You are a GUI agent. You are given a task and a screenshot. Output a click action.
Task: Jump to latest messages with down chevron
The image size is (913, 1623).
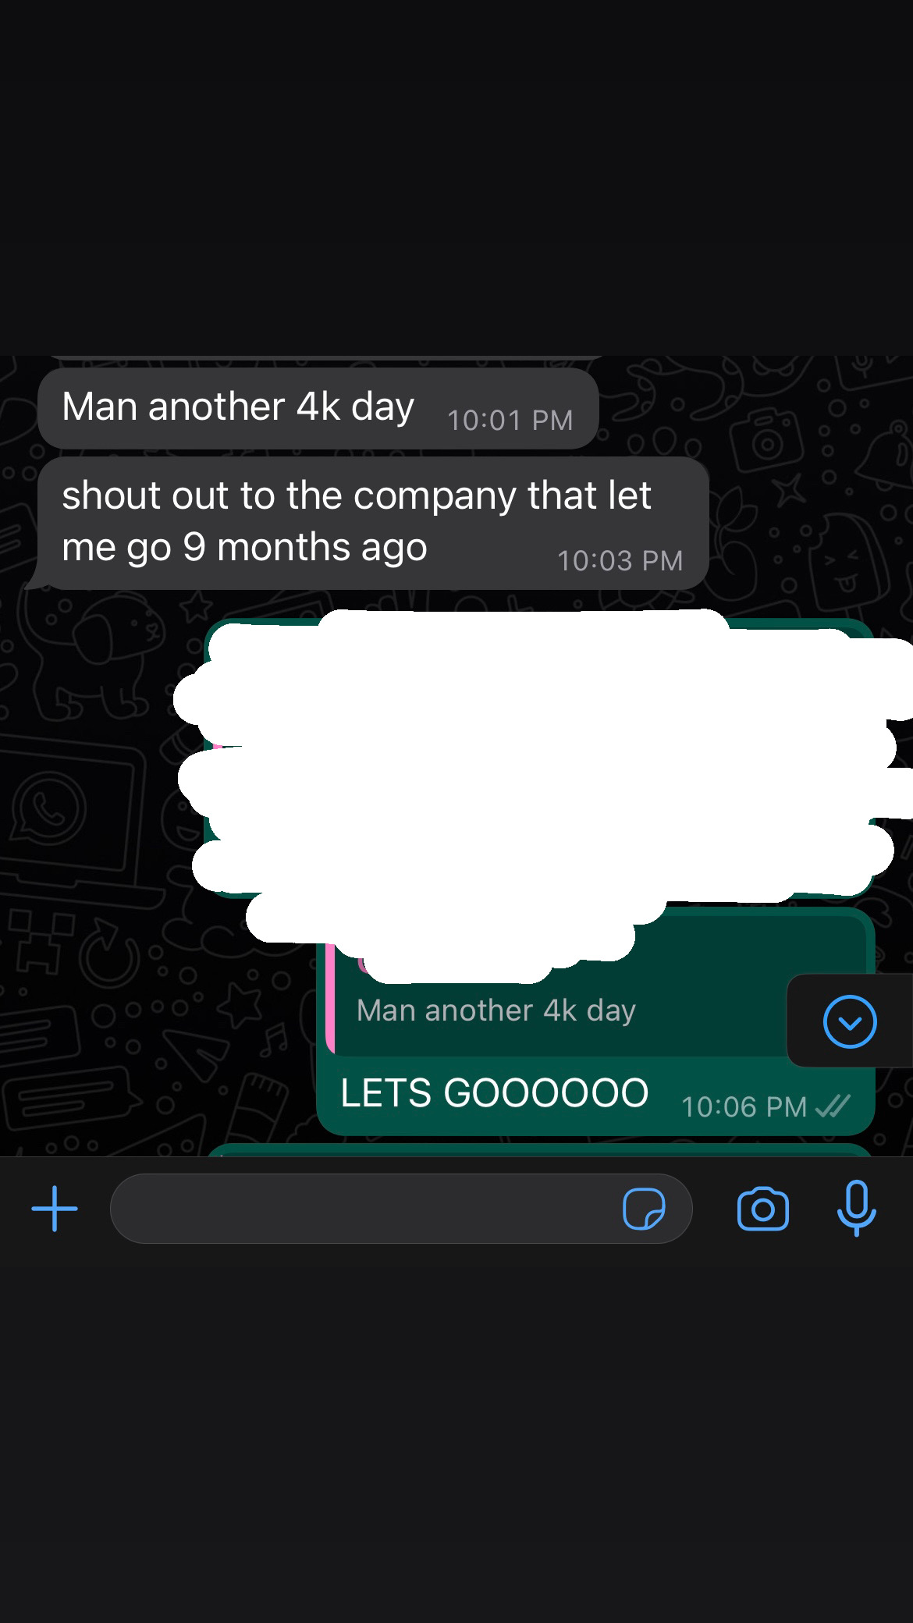click(x=850, y=1021)
